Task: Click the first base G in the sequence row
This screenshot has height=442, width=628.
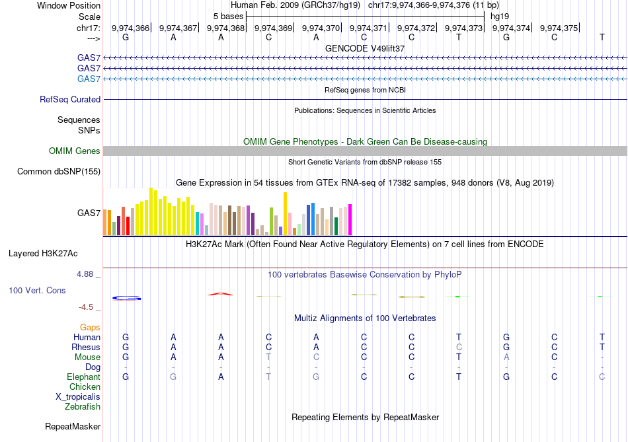Action: [126, 37]
